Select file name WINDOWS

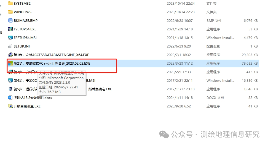23,12
